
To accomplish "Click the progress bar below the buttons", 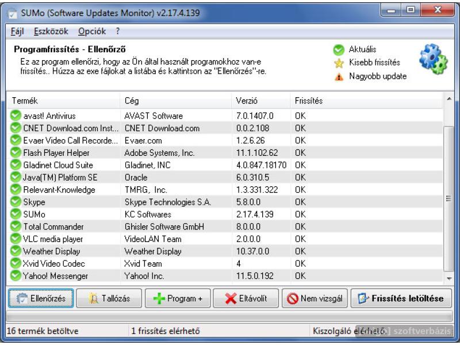I will [229, 316].
